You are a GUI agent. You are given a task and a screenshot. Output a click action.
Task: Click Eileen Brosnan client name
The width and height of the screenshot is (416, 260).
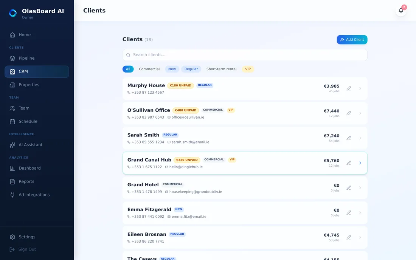[147, 235]
